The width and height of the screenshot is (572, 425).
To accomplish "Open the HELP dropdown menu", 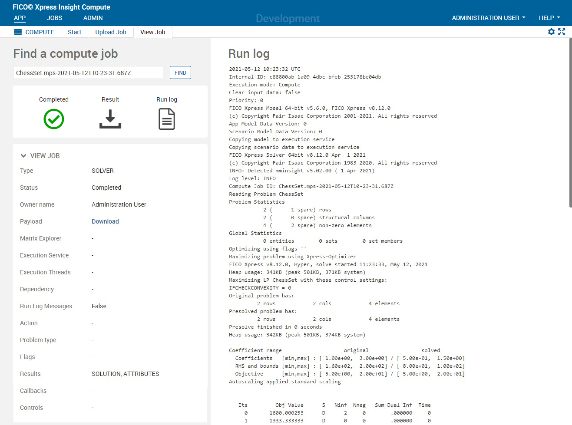I will (549, 18).
